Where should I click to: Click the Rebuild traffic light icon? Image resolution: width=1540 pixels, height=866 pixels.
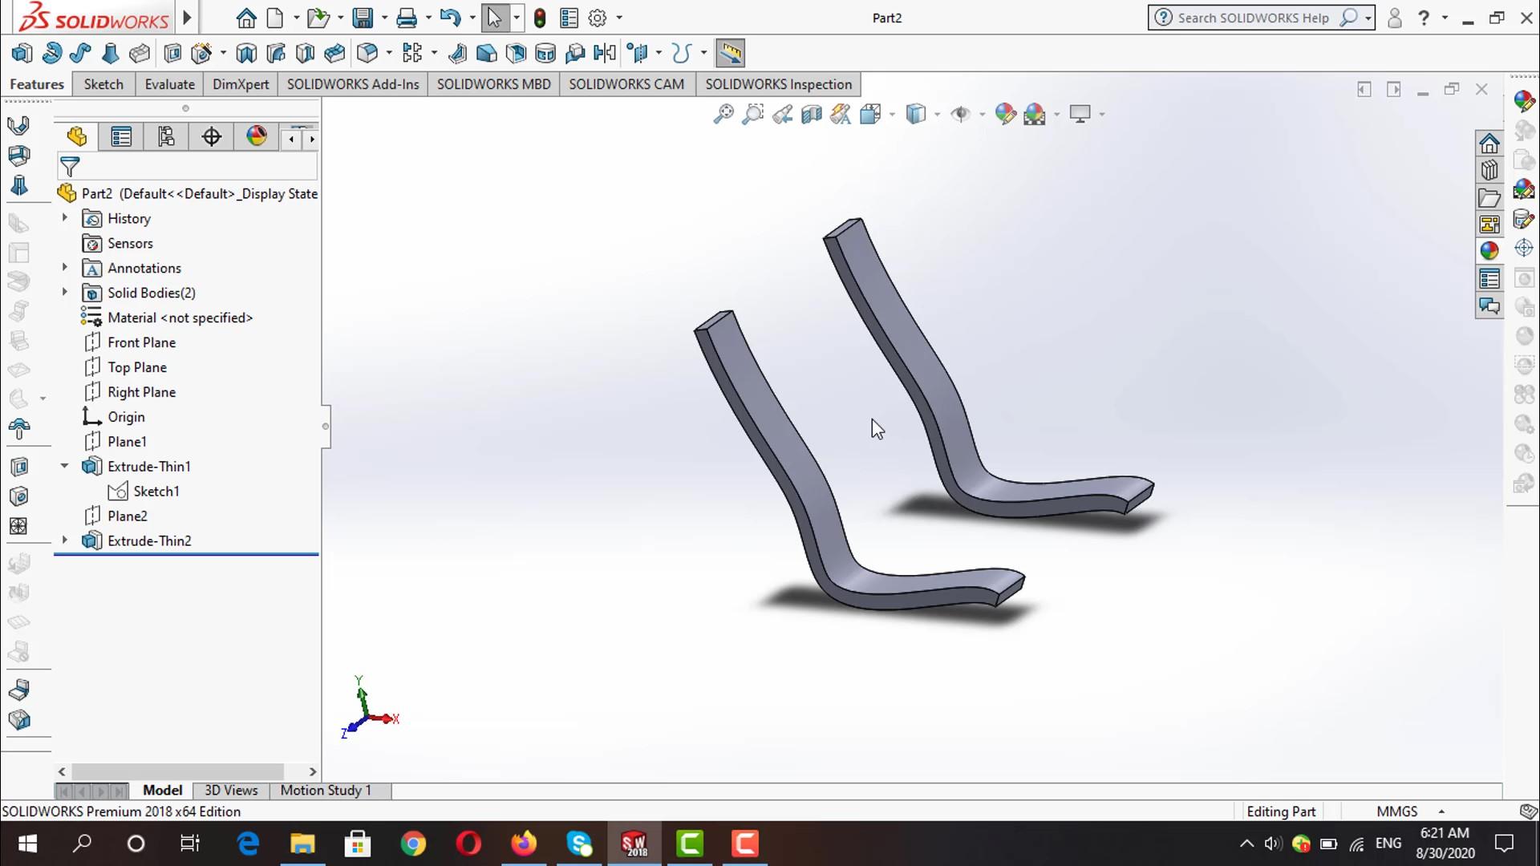tap(540, 18)
